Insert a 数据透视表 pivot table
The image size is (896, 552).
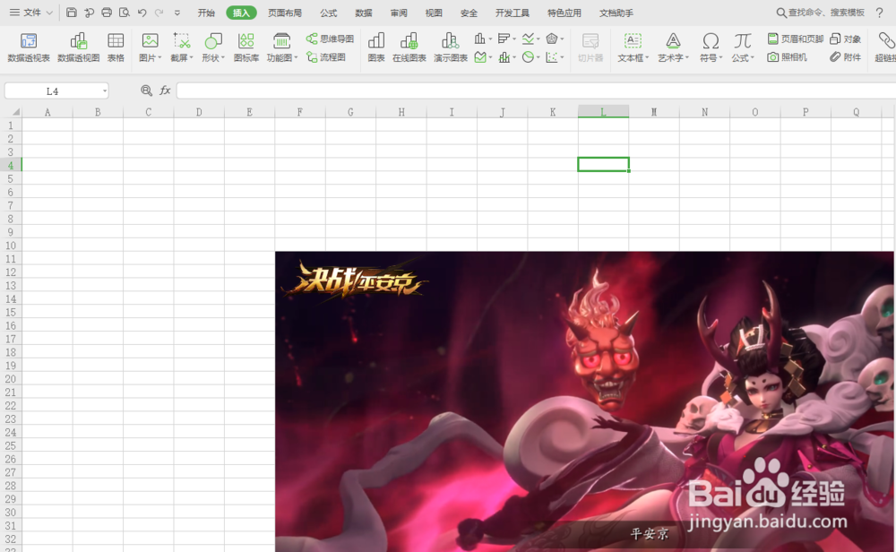tap(29, 47)
